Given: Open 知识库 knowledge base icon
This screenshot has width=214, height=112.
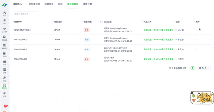Looking at the screenshot, I should pyautogui.click(x=5, y=54).
